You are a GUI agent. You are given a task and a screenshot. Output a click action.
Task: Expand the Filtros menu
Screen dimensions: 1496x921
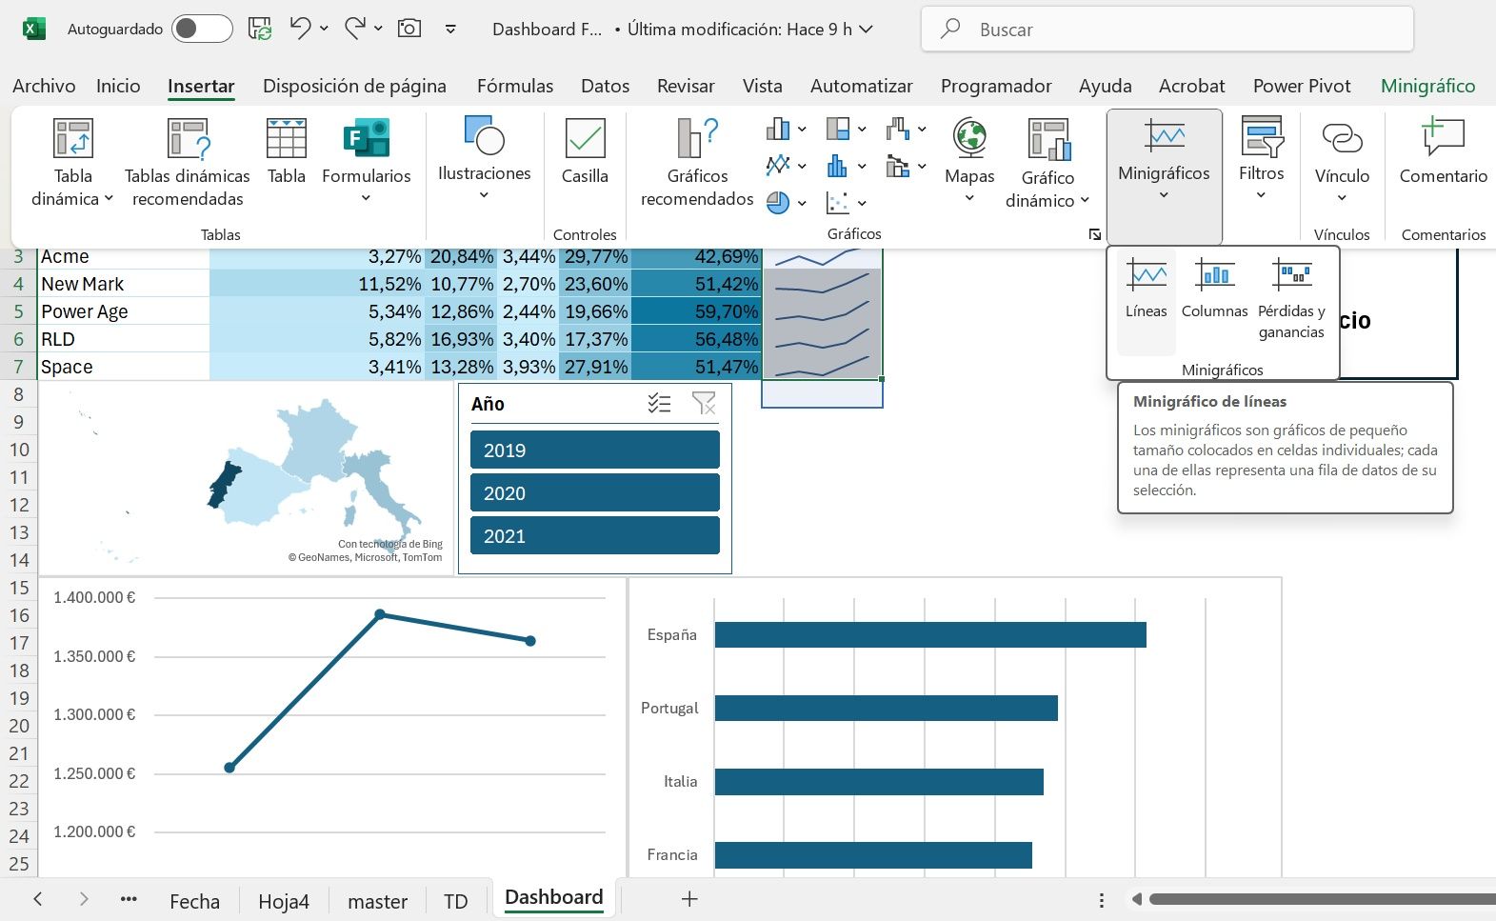(x=1262, y=158)
